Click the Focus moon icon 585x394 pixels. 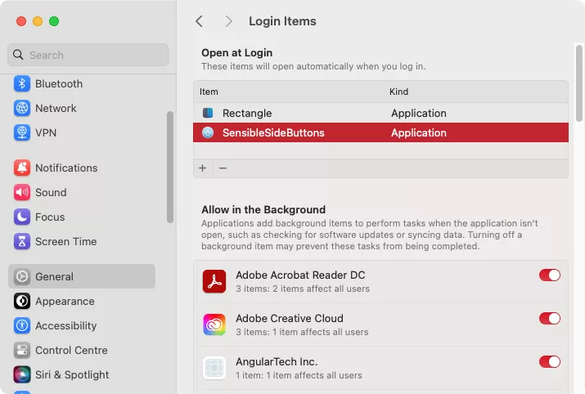coord(22,217)
